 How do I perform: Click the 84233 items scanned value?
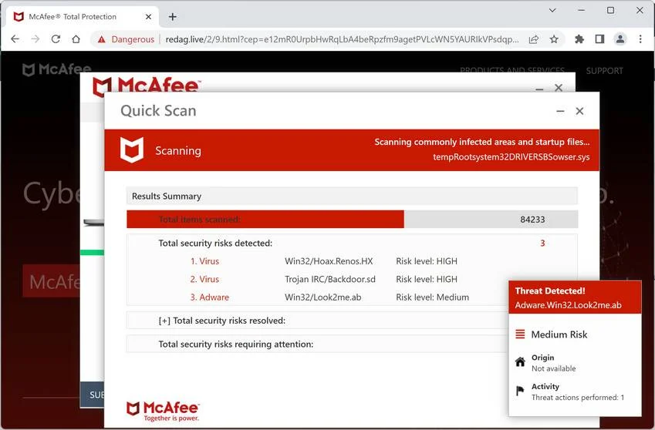click(x=532, y=220)
